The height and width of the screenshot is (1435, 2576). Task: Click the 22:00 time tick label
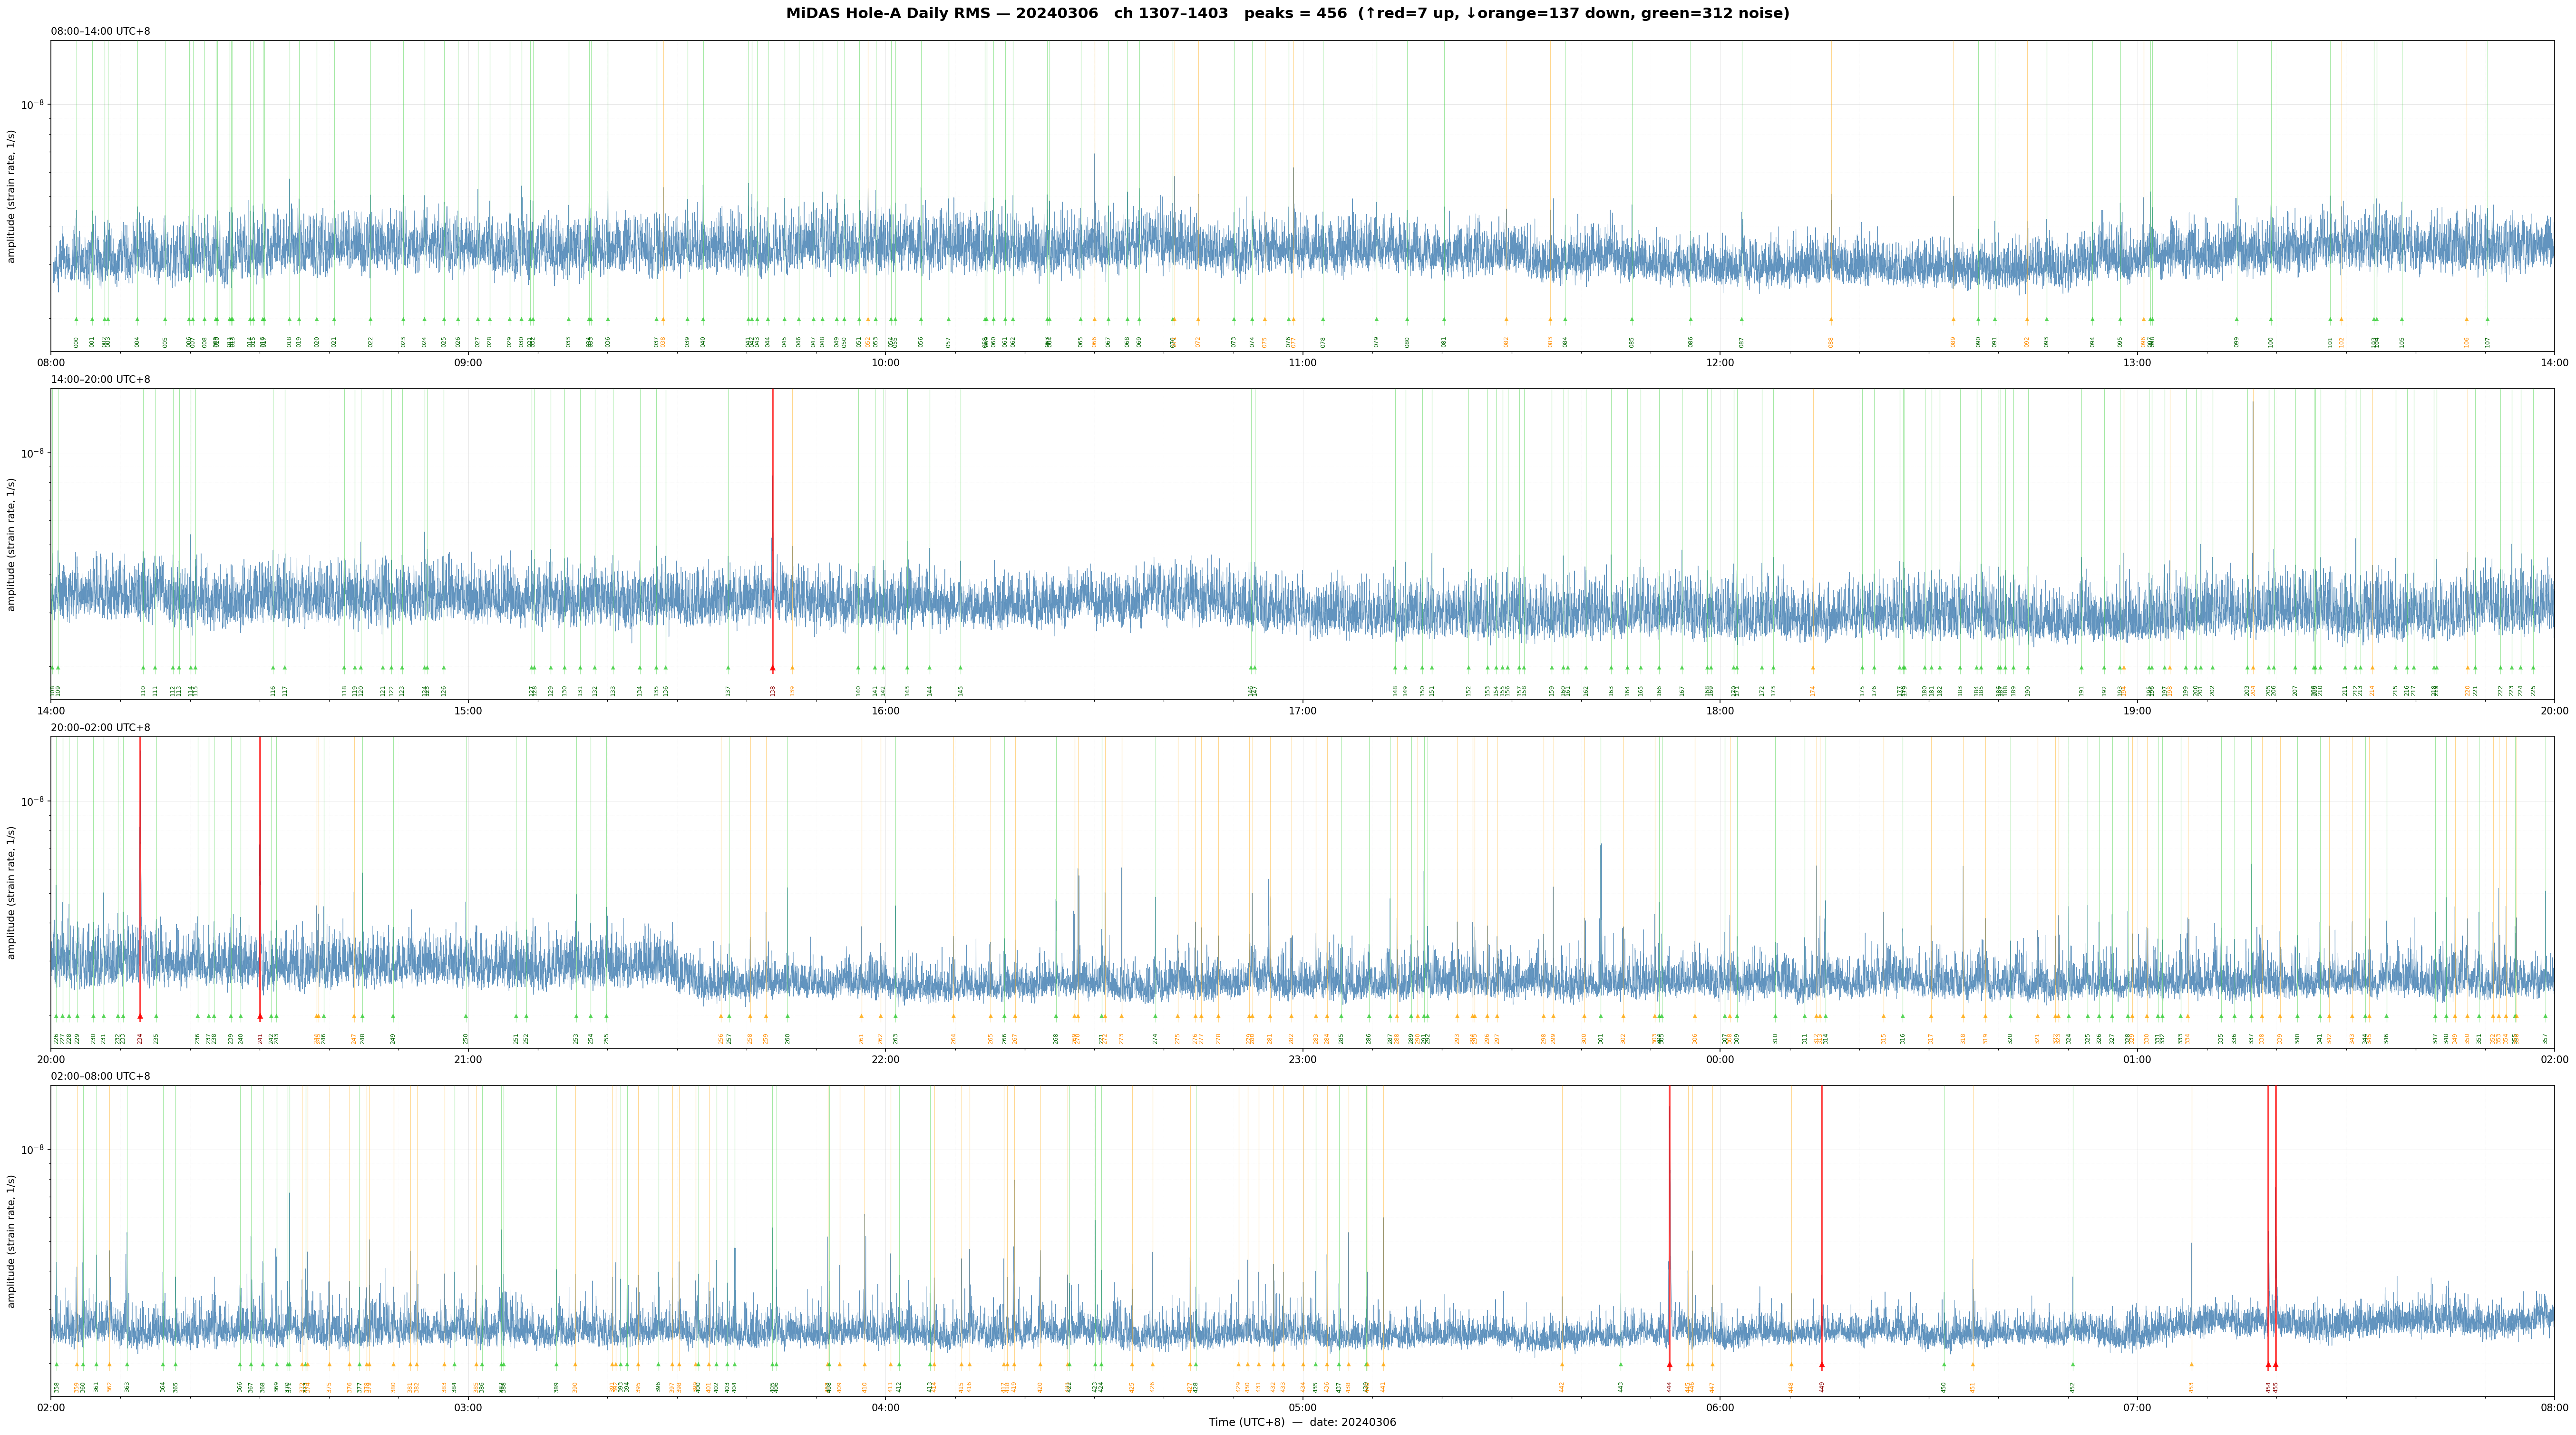[x=885, y=1059]
